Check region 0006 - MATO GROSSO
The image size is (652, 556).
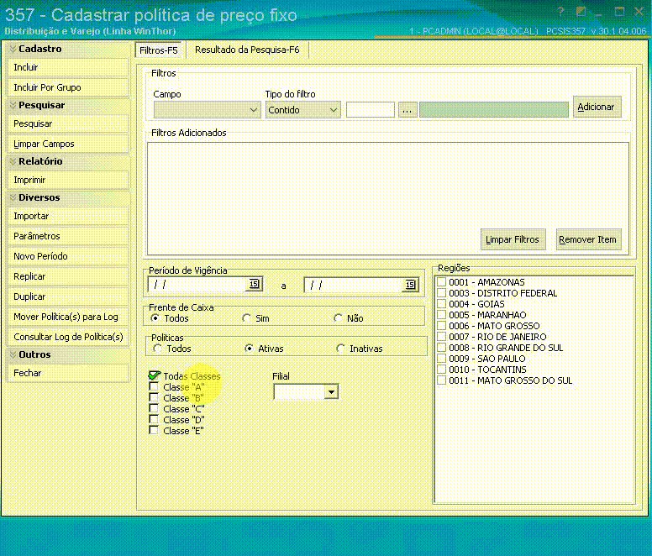pyautogui.click(x=442, y=325)
